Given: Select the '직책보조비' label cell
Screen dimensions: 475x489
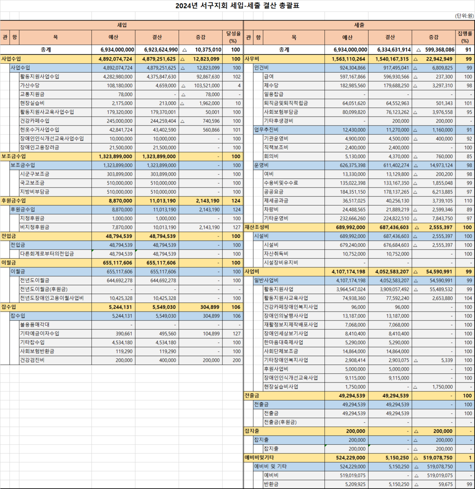Looking at the screenshot, I should pyautogui.click(x=294, y=147).
